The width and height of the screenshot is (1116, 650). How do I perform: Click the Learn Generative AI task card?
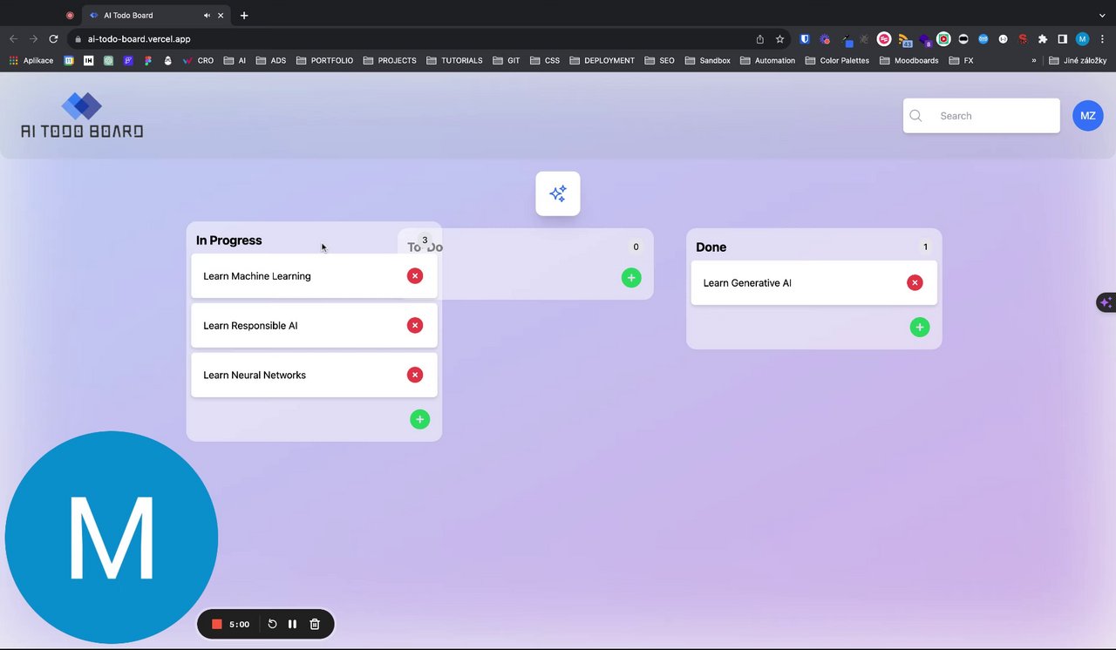coord(814,283)
